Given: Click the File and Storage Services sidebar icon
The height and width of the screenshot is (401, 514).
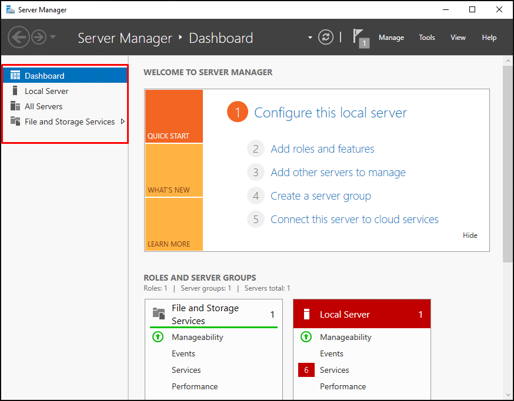Looking at the screenshot, I should (x=15, y=121).
